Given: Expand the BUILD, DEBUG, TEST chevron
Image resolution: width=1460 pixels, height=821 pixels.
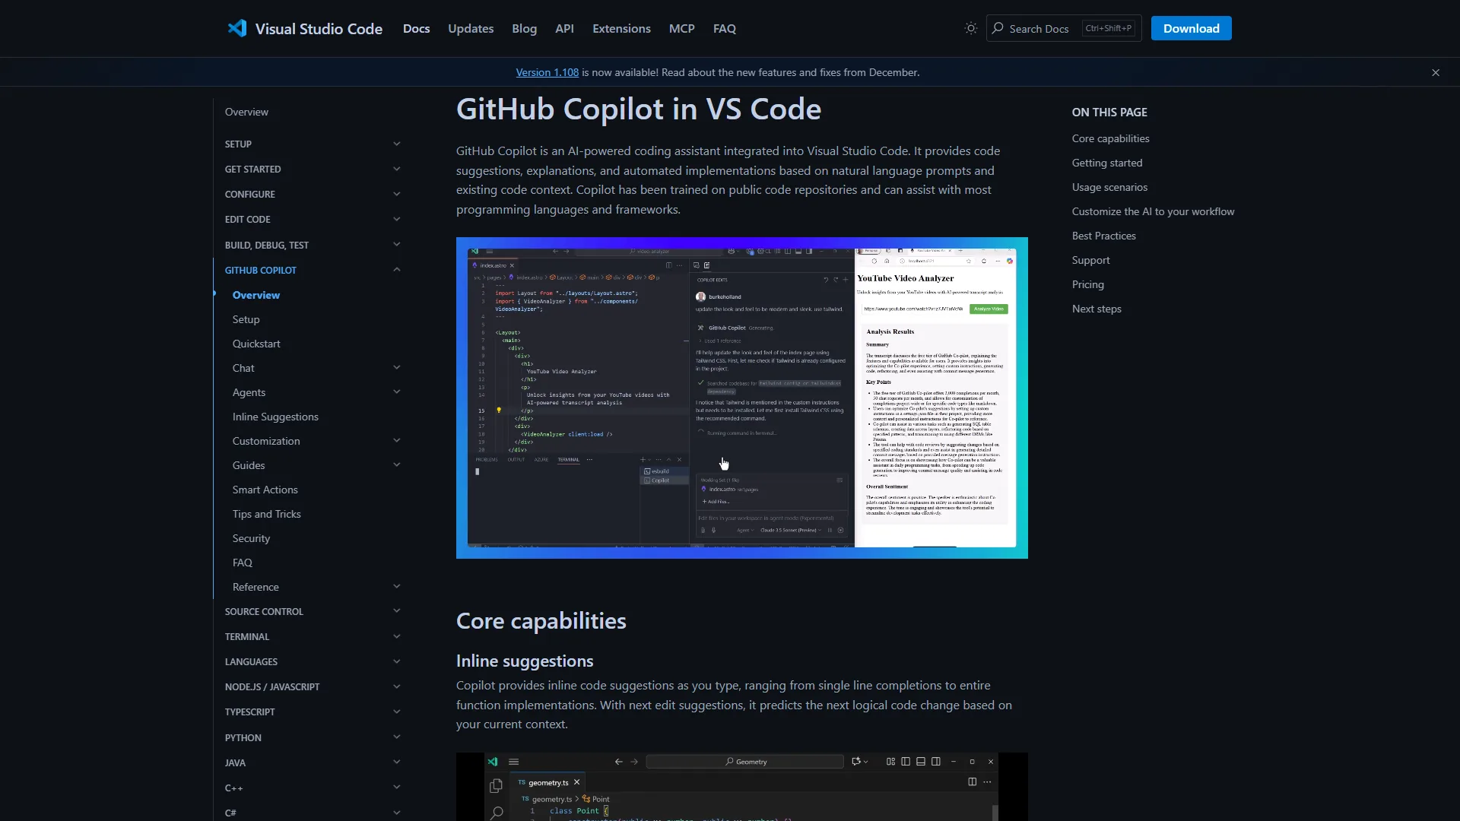Looking at the screenshot, I should click(396, 245).
